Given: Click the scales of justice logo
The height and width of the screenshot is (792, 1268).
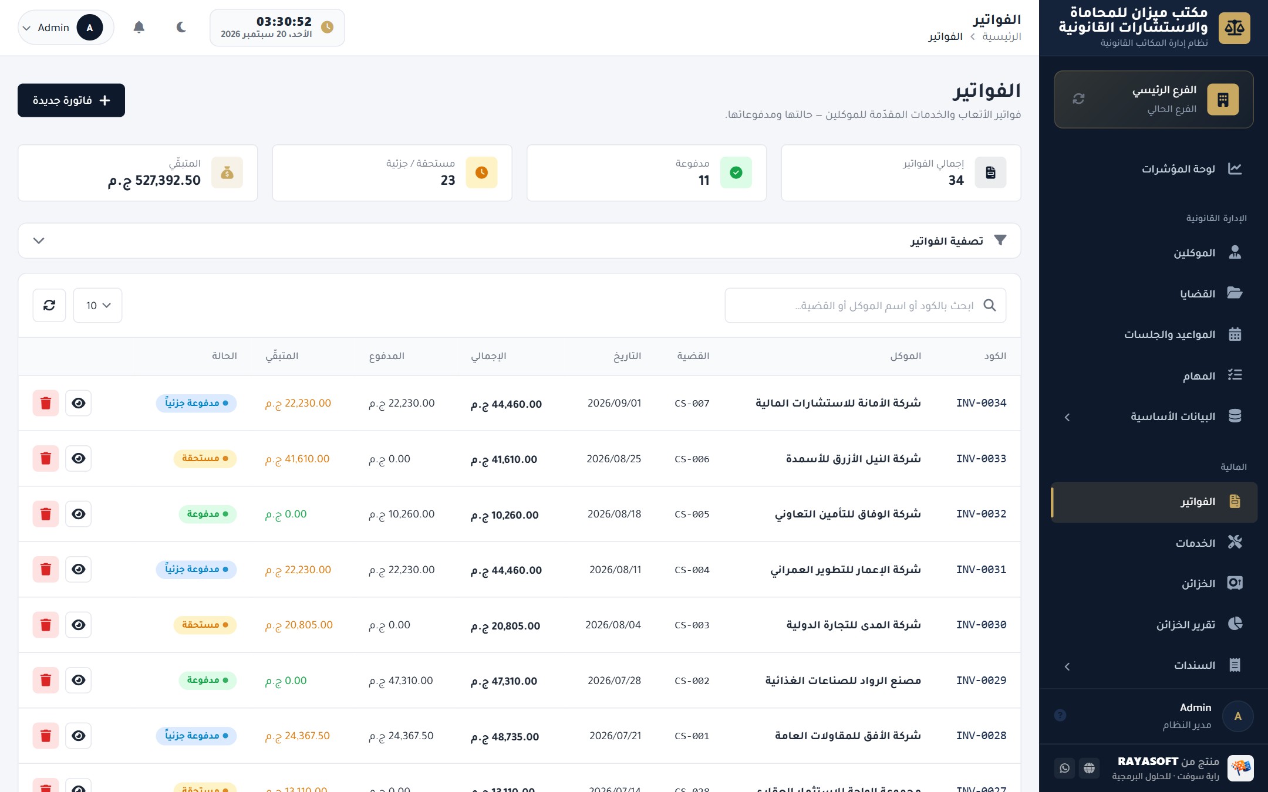Looking at the screenshot, I should pyautogui.click(x=1234, y=28).
